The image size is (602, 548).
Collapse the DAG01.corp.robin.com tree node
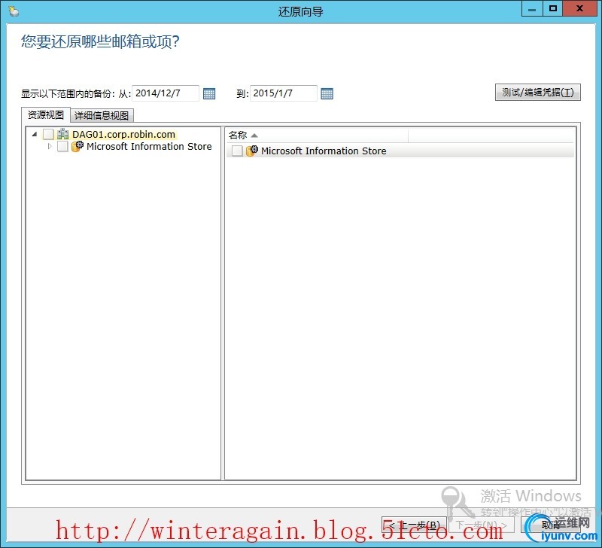35,134
